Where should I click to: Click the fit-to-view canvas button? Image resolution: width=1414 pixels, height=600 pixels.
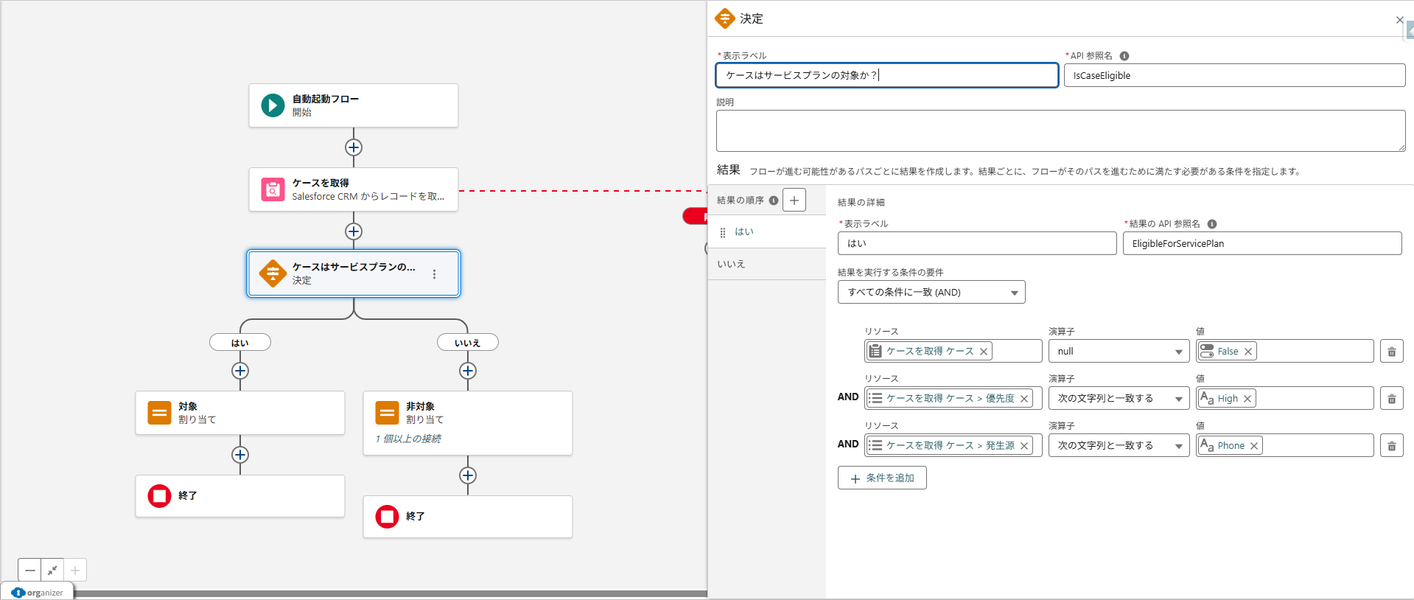pos(52,570)
